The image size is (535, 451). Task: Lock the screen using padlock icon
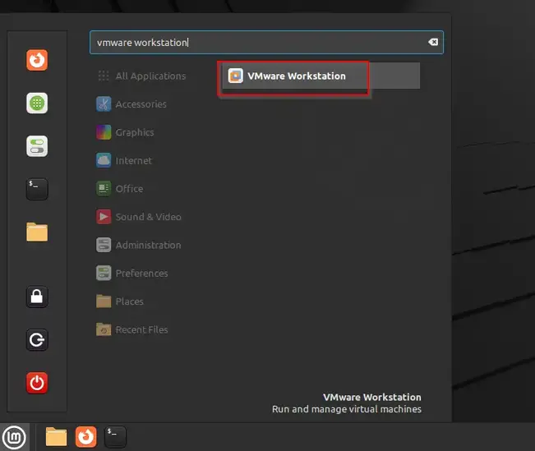tap(37, 297)
